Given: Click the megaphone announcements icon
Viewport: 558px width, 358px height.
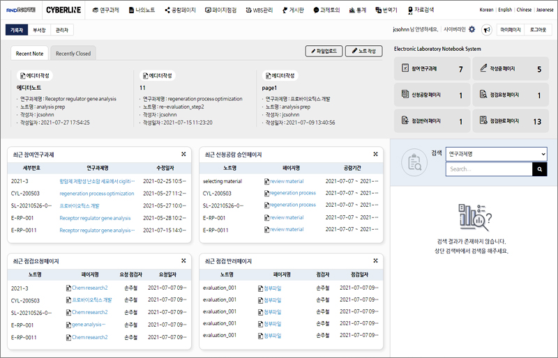Looking at the screenshot, I should coord(486,30).
